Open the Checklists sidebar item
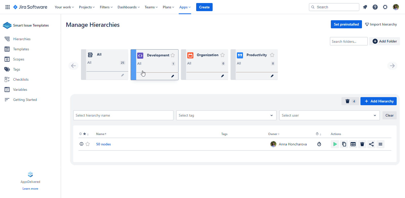Image resolution: width=405 pixels, height=198 pixels. pos(21,79)
